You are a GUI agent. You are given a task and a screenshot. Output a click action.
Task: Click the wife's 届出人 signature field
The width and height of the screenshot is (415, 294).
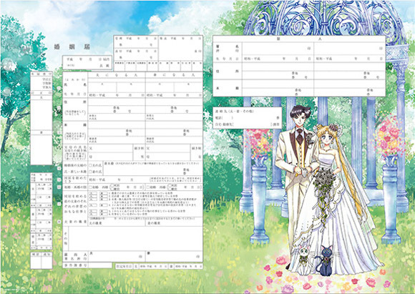pos(174,256)
